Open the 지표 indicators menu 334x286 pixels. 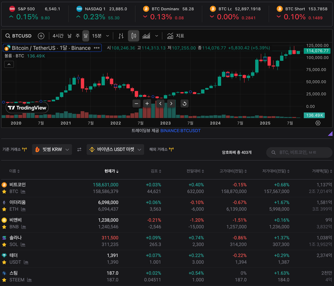[x=175, y=36]
